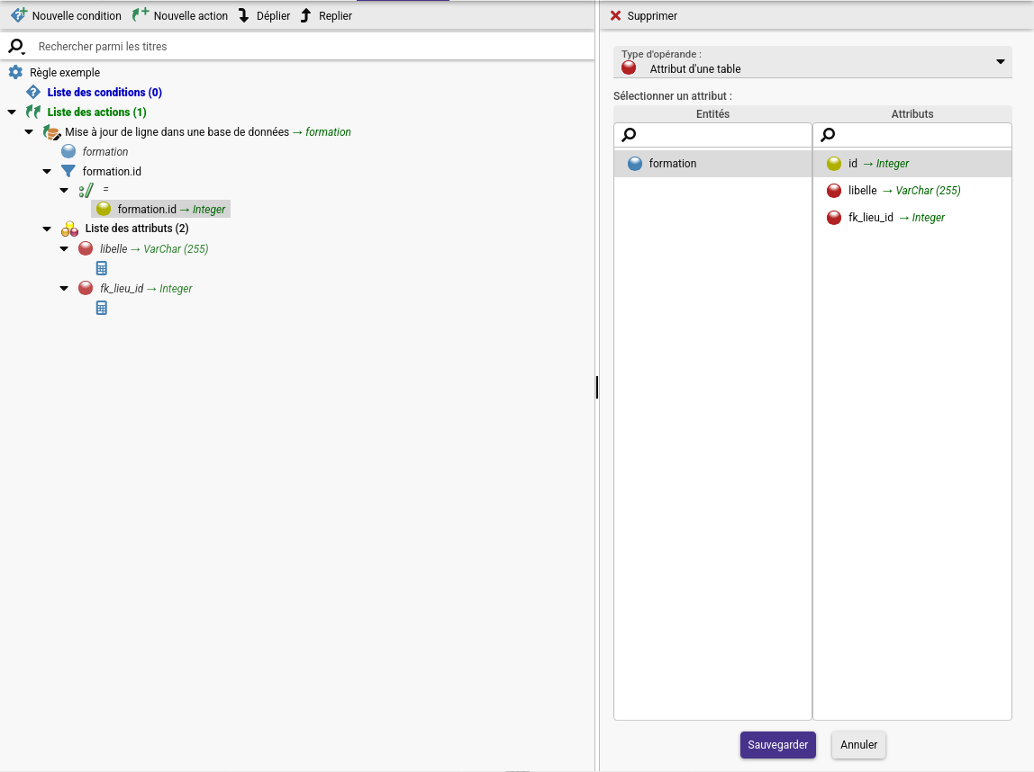Select Mise à jour de ligne row text
Image resolution: width=1034 pixels, height=772 pixels.
(x=208, y=131)
